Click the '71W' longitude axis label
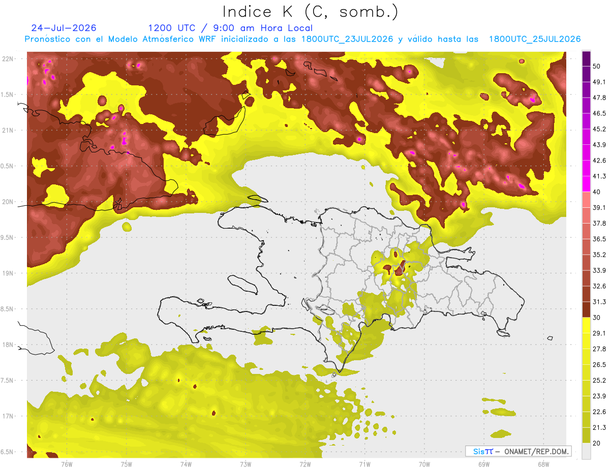The width and height of the screenshot is (610, 471). (x=364, y=464)
